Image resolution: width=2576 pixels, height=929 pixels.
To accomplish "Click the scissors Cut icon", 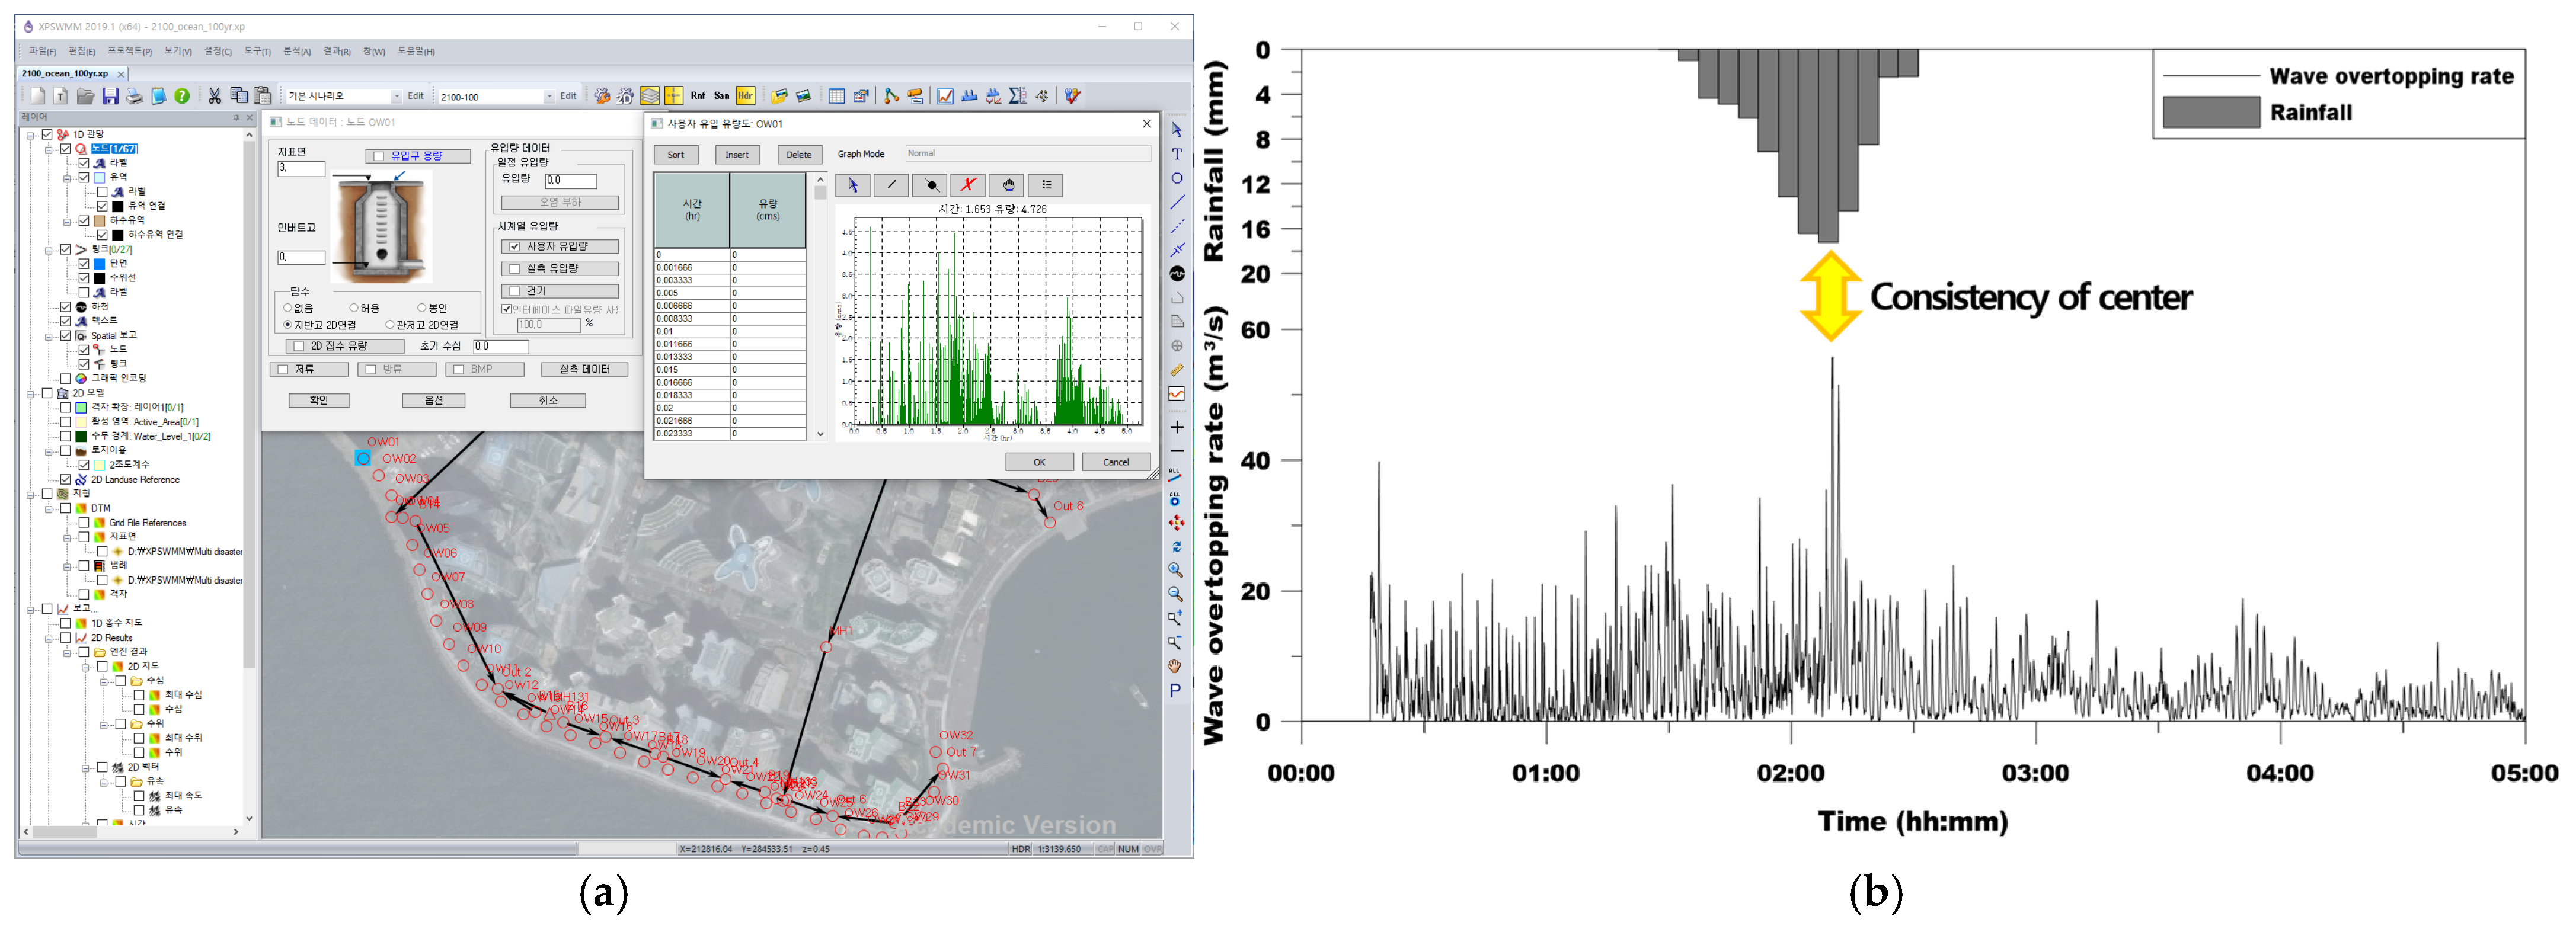I will tap(214, 96).
